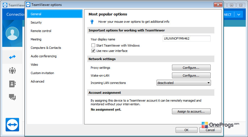Maximize the main TeamViewer window

[x=231, y=5]
